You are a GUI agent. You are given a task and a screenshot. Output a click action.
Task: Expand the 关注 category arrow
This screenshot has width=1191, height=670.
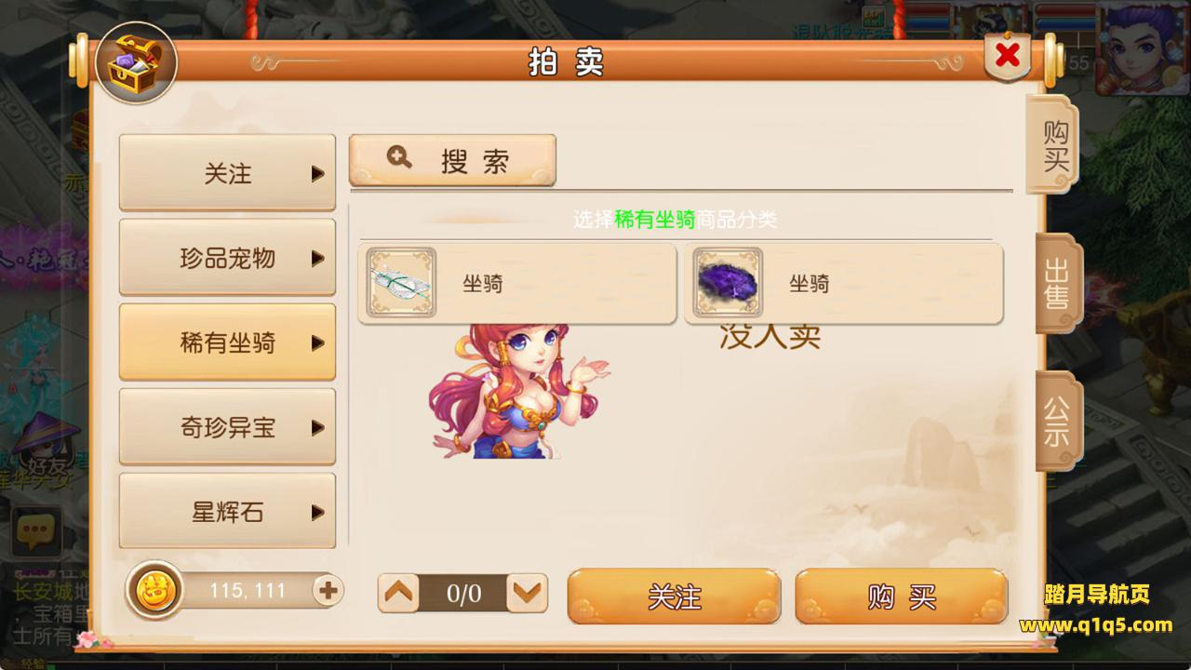pos(318,174)
